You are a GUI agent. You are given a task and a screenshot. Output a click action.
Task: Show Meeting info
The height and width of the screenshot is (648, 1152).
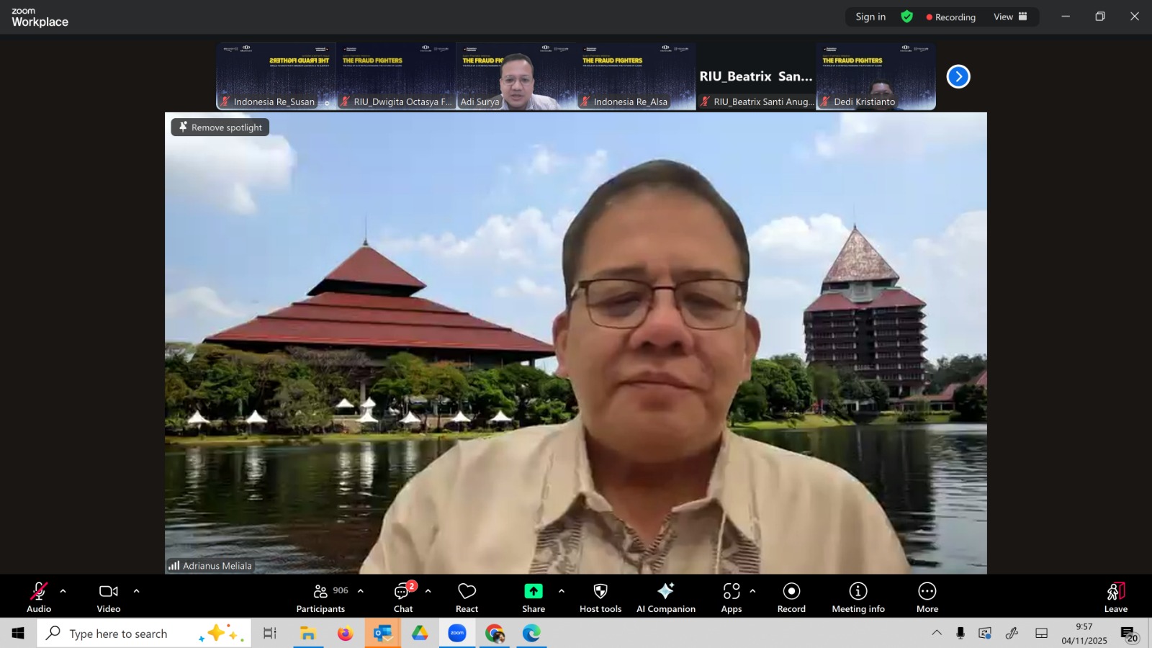pyautogui.click(x=858, y=597)
